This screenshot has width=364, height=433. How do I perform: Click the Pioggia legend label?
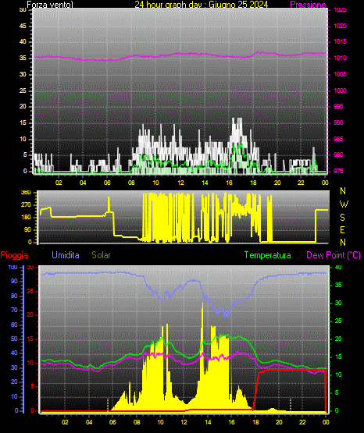pos(14,255)
